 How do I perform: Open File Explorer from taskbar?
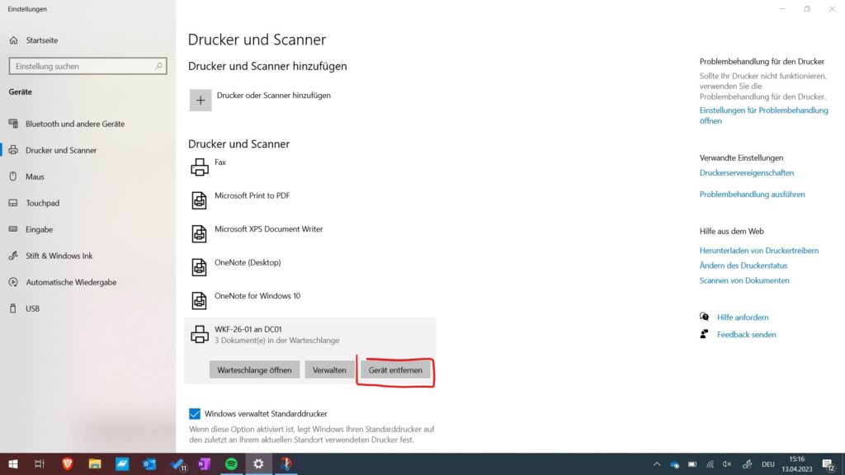[x=95, y=463]
